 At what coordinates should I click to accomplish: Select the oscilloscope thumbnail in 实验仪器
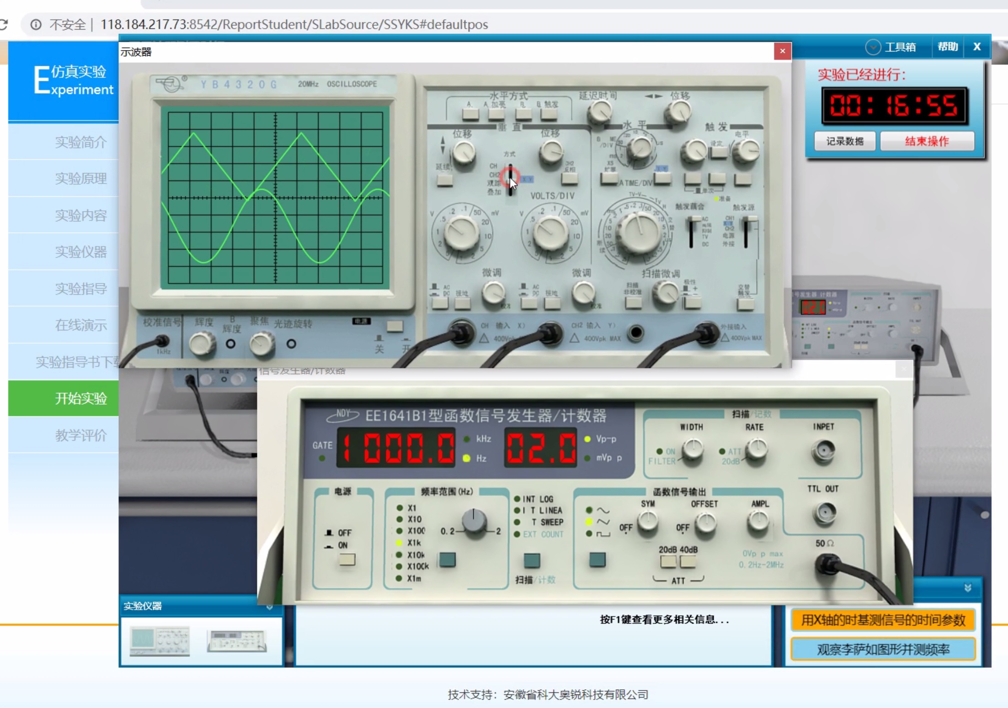pyautogui.click(x=160, y=641)
